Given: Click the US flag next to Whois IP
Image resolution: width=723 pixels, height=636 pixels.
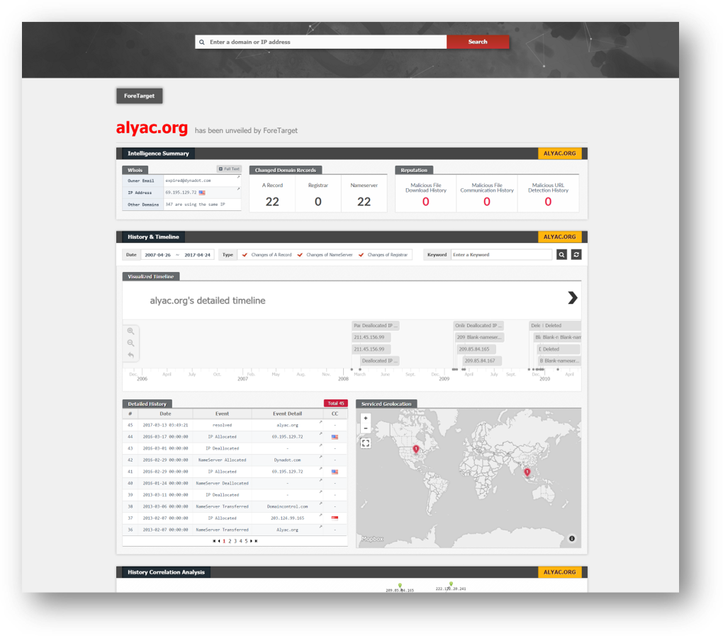Looking at the screenshot, I should coord(202,193).
